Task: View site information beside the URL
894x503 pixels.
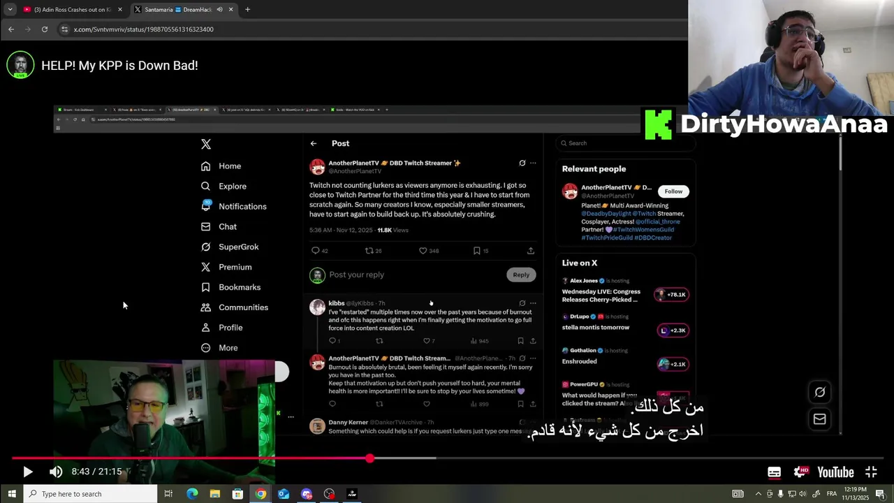Action: point(64,29)
